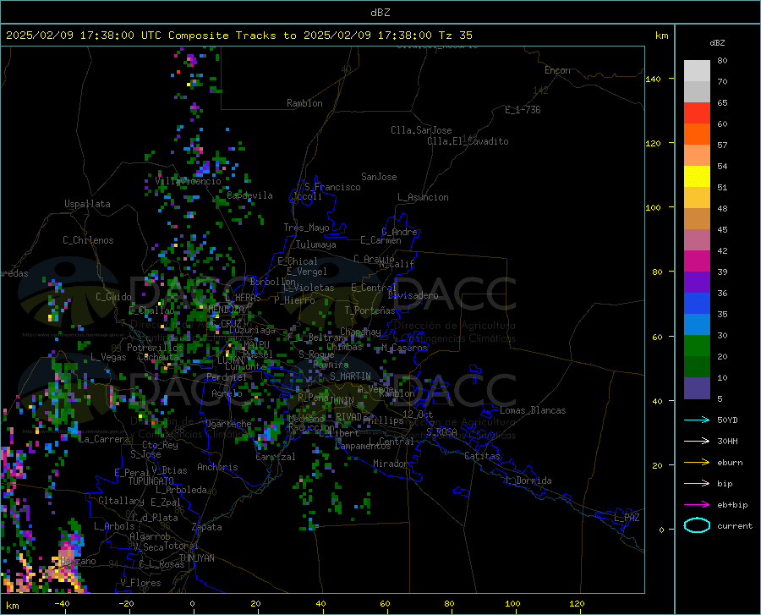Screen dimensions: 761x615
Task: Click the La_Carrera place label
Action: click(104, 439)
